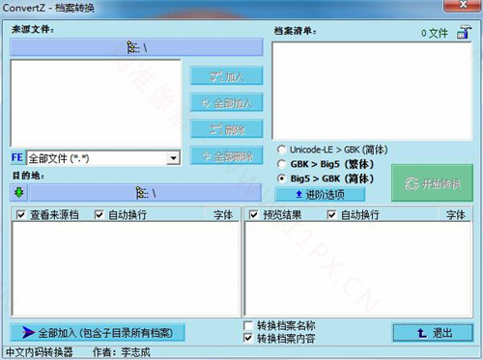Open the source folder path bar
The width and height of the screenshot is (483, 360).
136,47
